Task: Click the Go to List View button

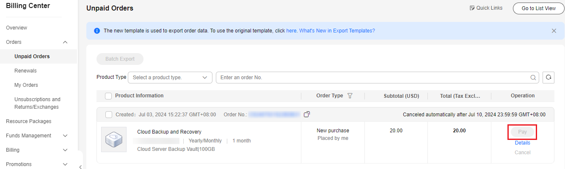Action: (x=538, y=8)
